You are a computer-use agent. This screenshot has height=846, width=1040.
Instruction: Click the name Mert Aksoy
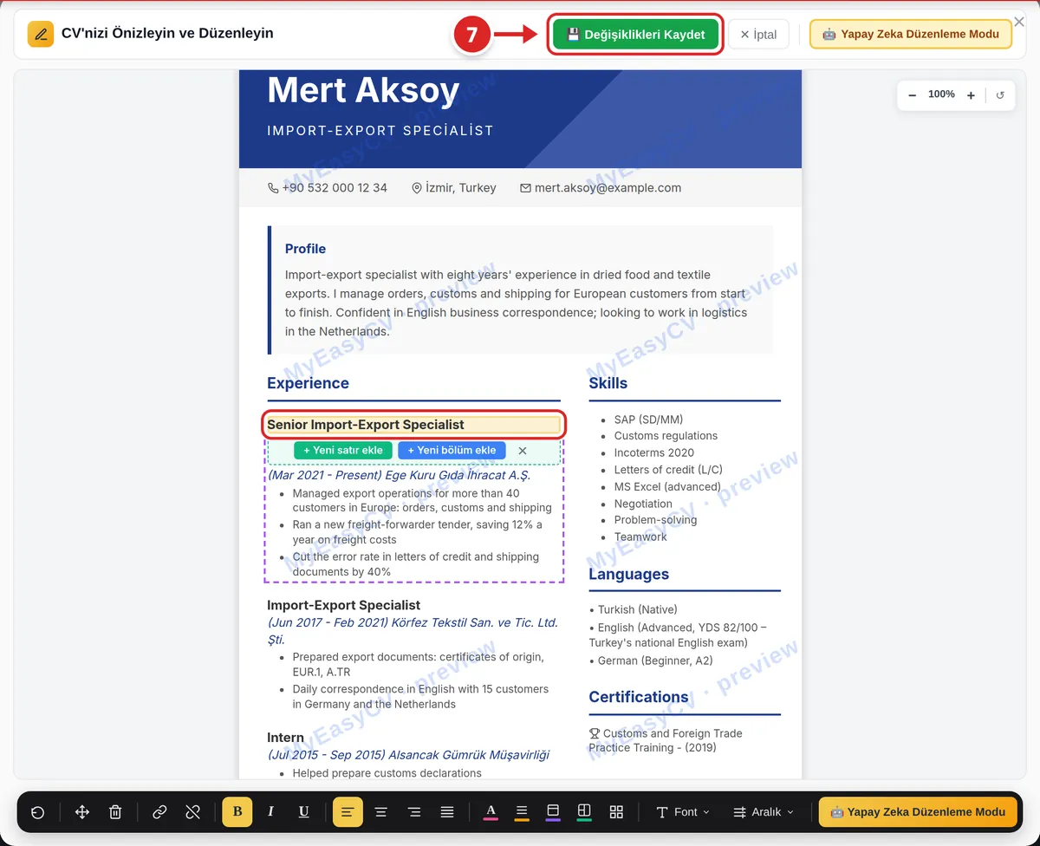click(x=363, y=90)
